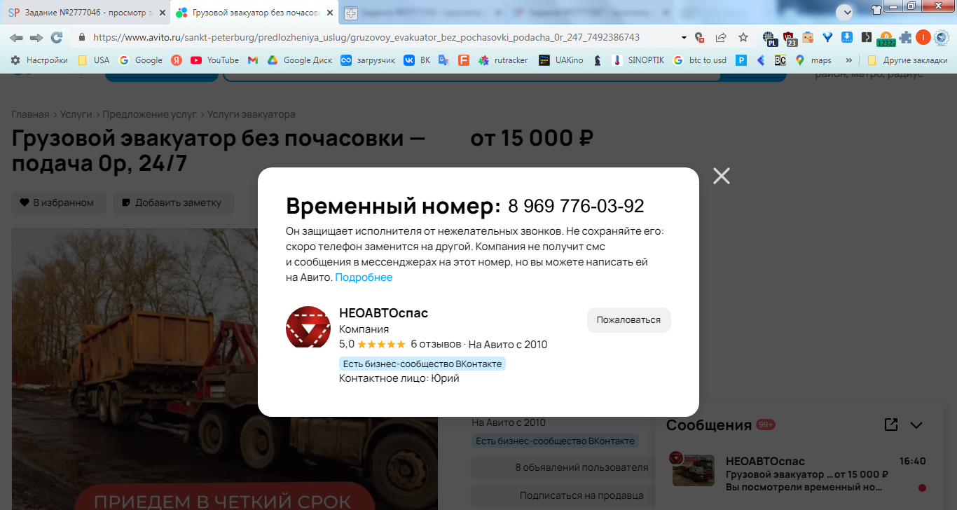Bookmark this page with star
The width and height of the screenshot is (957, 510).
pos(743,37)
